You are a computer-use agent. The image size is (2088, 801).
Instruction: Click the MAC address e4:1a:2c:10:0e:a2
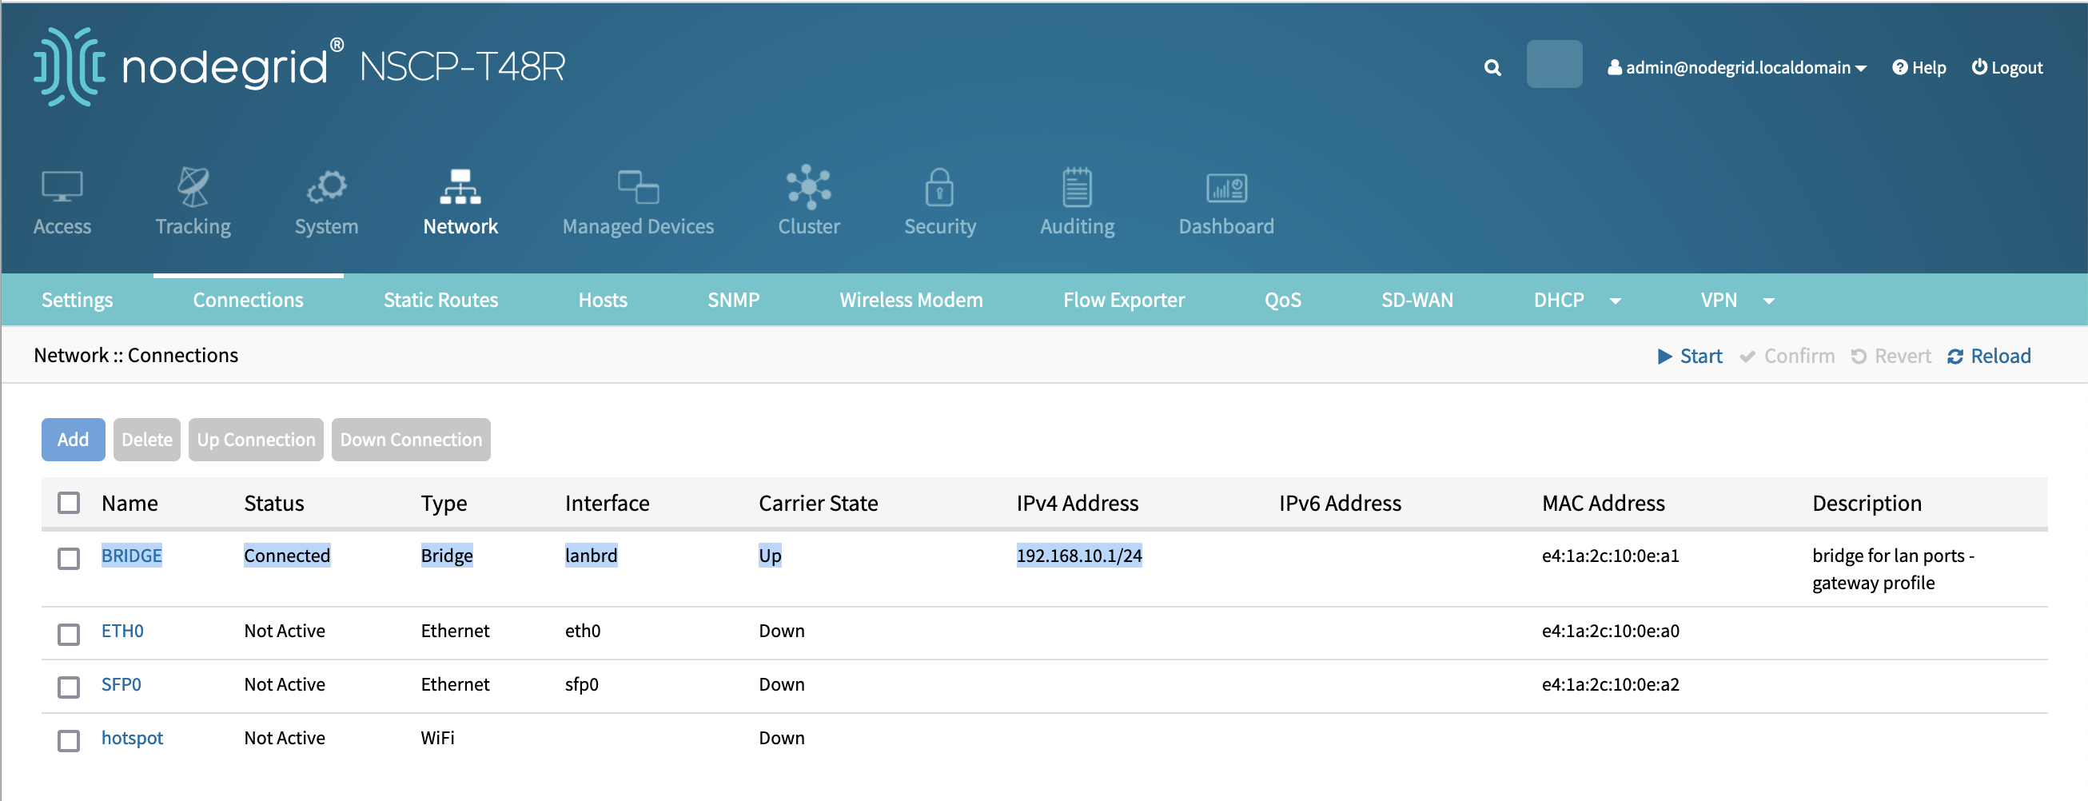pos(1610,684)
